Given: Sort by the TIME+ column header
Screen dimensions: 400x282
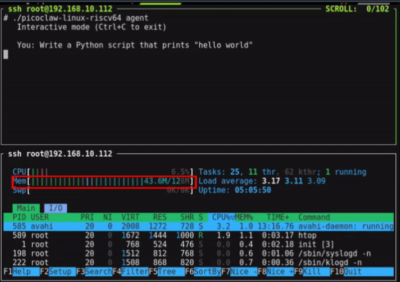Looking at the screenshot, I should coord(278,217).
